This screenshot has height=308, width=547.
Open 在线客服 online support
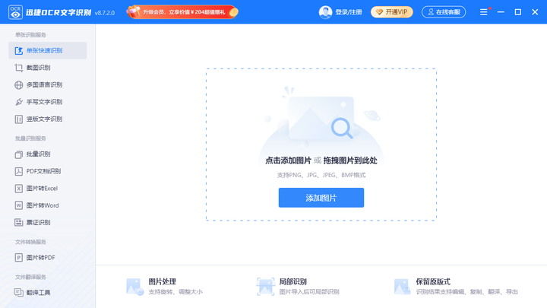point(444,12)
